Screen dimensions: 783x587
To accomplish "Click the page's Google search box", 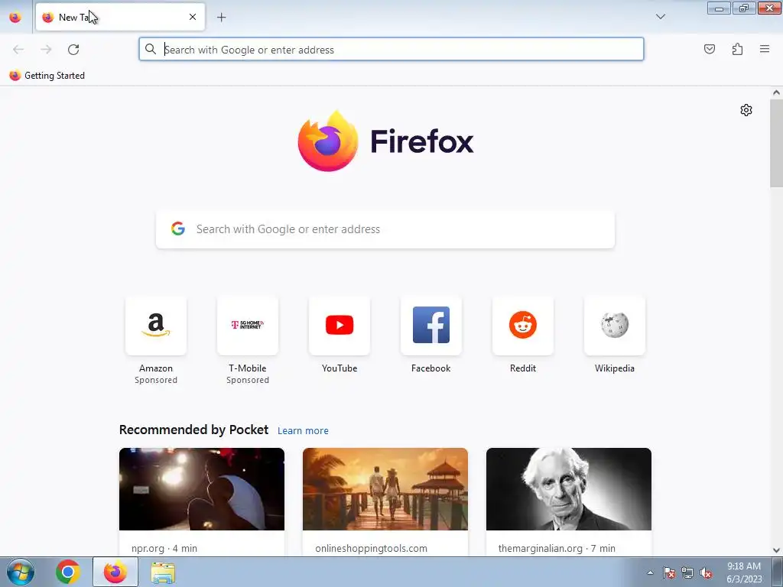I will point(385,229).
